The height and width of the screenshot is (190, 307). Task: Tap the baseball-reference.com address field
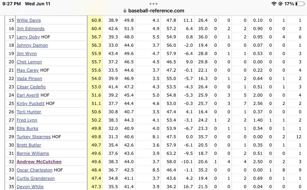point(153,11)
